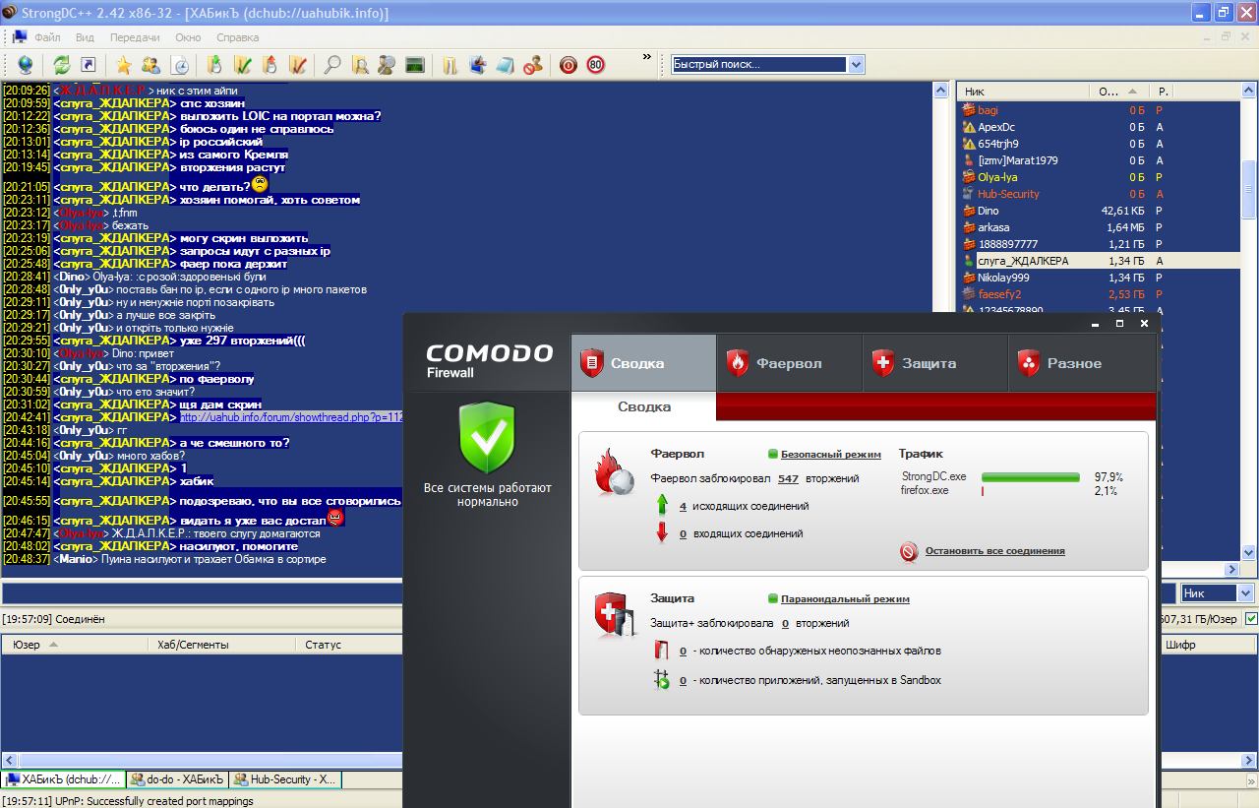Viewport: 1259px width, 808px height.
Task: Click the Notepad icon in toolbar
Action: pos(505,65)
